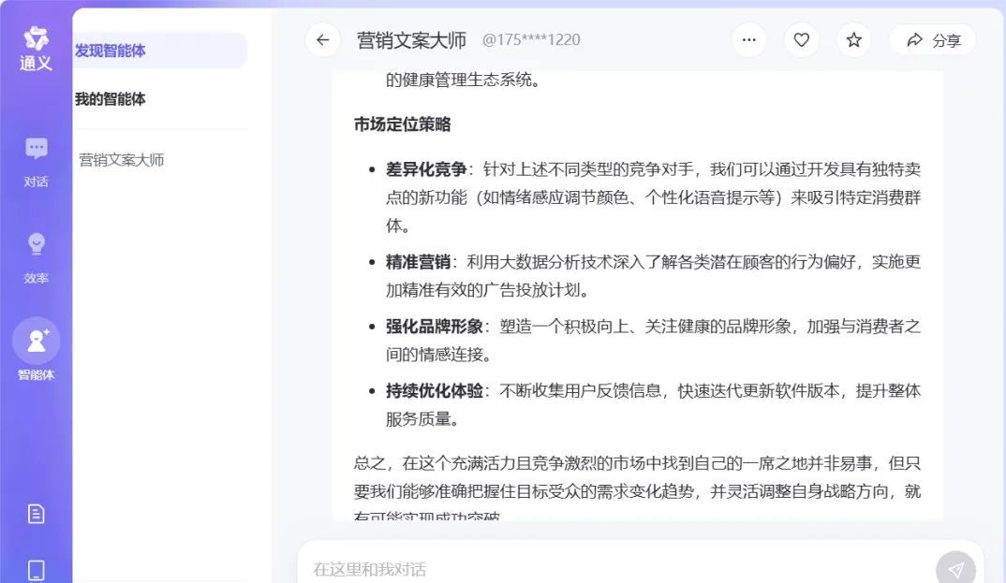Click the @175****1220 author handle
This screenshot has height=583, width=1006.
tap(531, 39)
